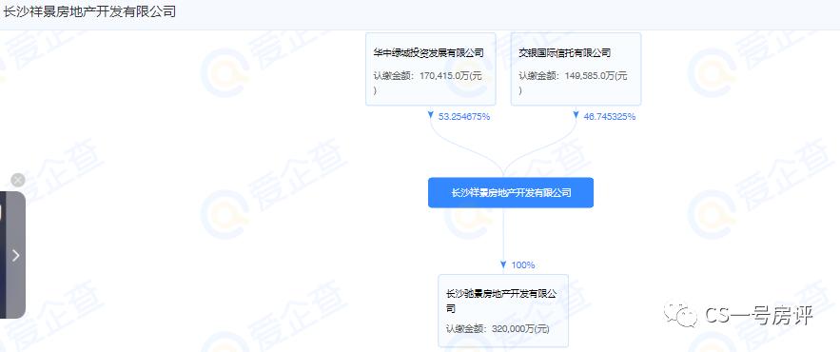The height and width of the screenshot is (352, 840).
Task: Click the CS一号房评 account label
Action: pos(758,316)
